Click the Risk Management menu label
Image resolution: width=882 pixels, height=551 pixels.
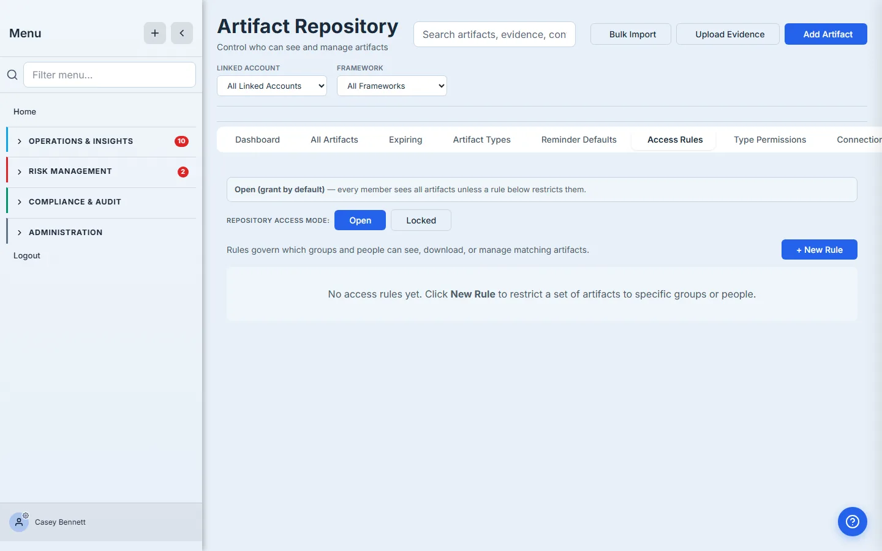(x=70, y=171)
